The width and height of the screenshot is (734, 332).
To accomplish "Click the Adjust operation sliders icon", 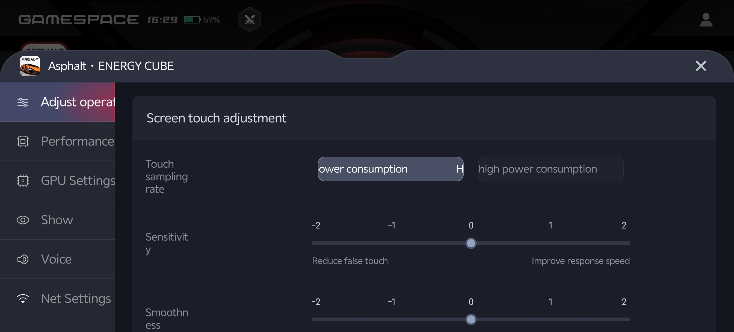I will [23, 102].
